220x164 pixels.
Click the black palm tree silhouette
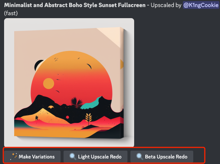pyautogui.click(x=77, y=103)
